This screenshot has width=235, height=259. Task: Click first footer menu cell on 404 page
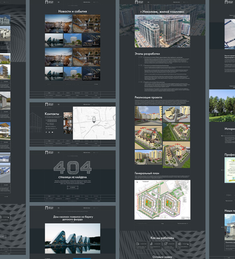click(49, 196)
